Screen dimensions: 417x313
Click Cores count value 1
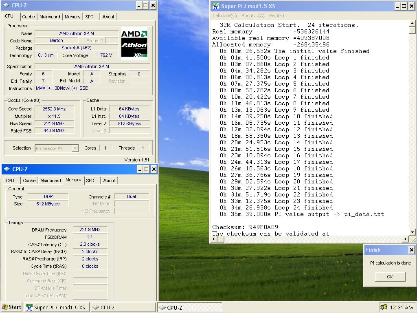pyautogui.click(x=105, y=148)
